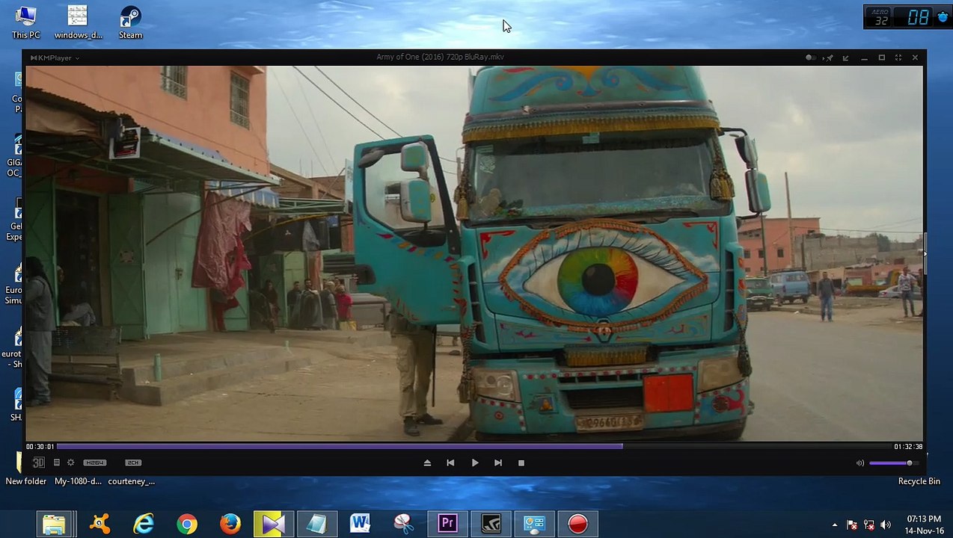This screenshot has width=953, height=538.
Task: Mute the KMPlayer speaker icon
Action: [860, 463]
